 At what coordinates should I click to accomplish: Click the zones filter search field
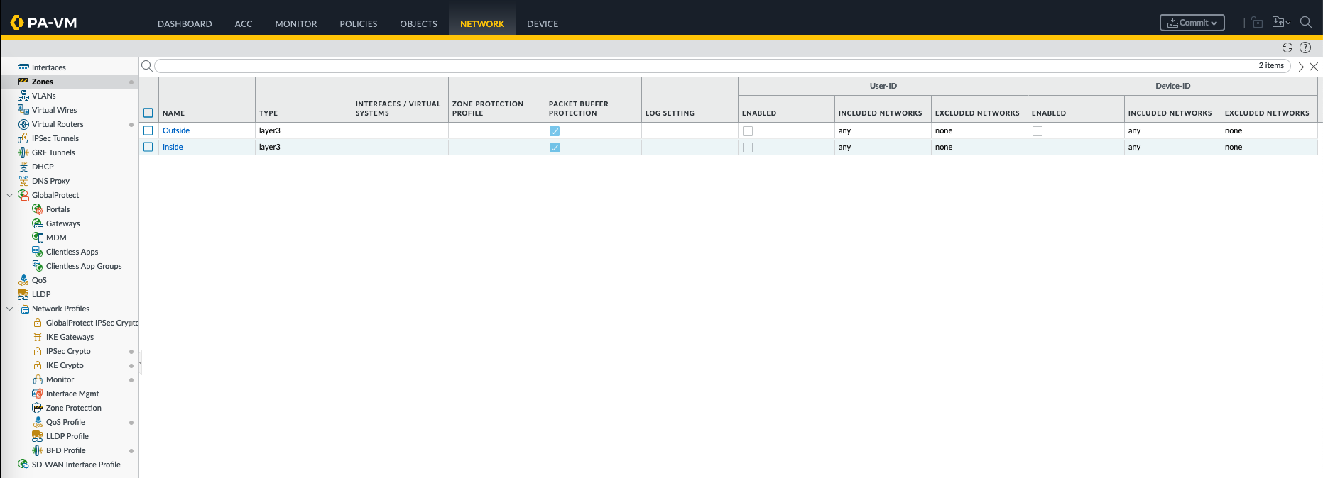(x=703, y=66)
